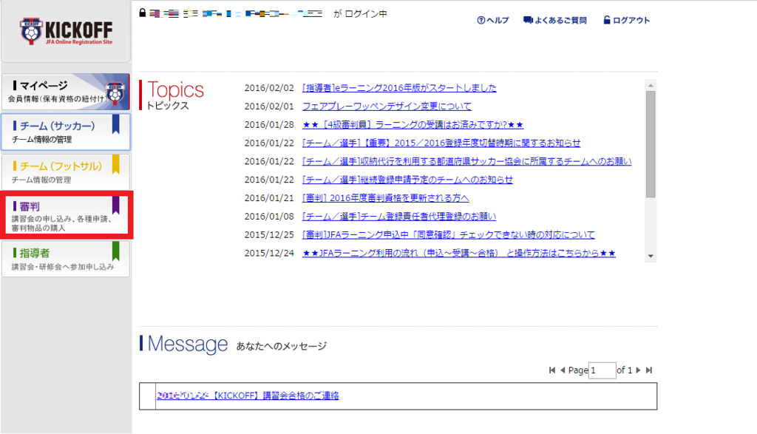The width and height of the screenshot is (757, 434).
Task: Click date text 2016/02/02
Action: [x=269, y=88]
